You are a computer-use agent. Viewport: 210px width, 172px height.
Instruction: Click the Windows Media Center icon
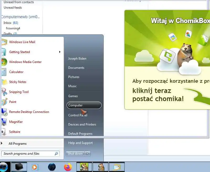tap(4, 62)
